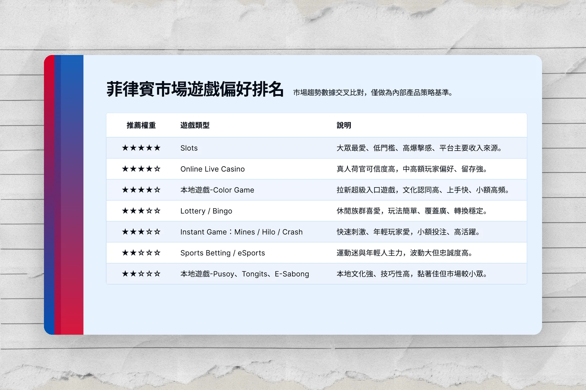Click star rating for Pusoy Tongits row
Image resolution: width=586 pixels, height=390 pixels.
[141, 274]
